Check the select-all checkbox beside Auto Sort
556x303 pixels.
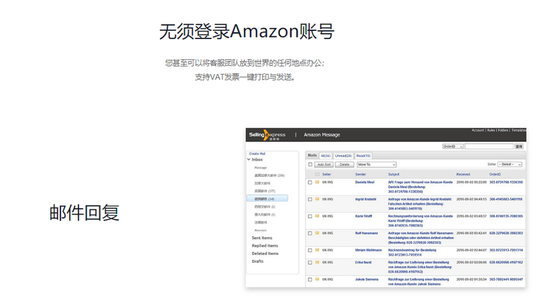(310, 165)
